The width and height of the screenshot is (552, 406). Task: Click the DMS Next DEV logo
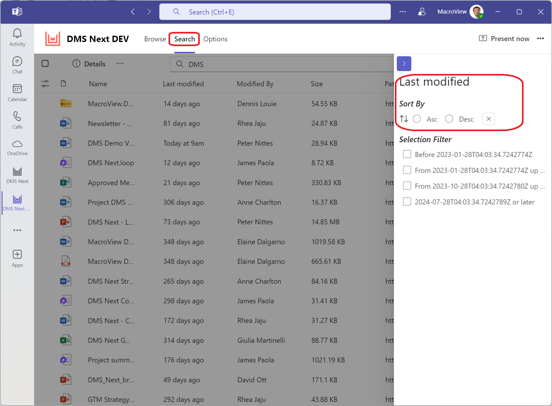point(52,39)
